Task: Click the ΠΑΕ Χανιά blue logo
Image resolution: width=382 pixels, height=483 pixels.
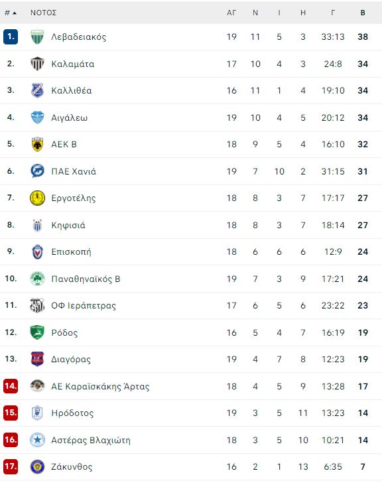Action: click(37, 171)
